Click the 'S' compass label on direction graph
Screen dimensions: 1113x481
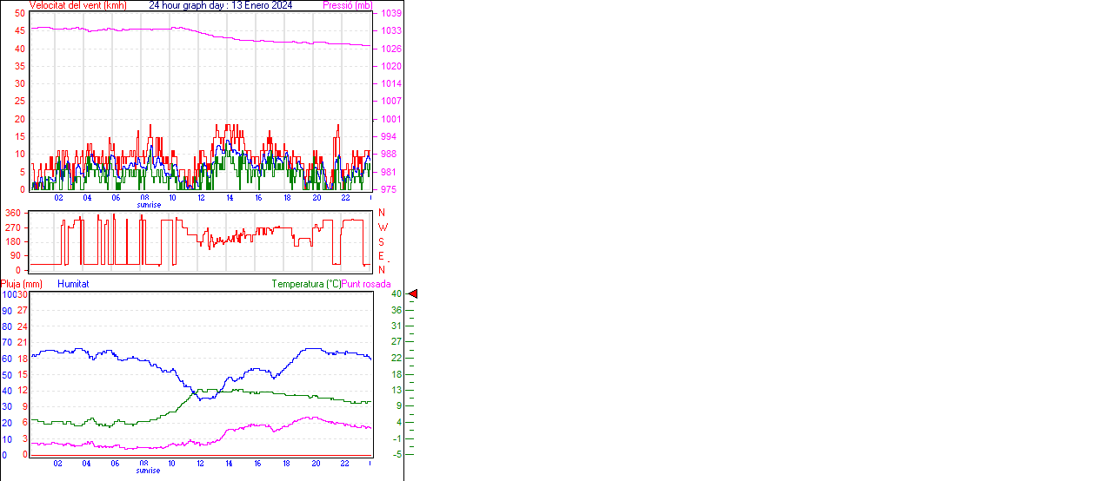[381, 241]
